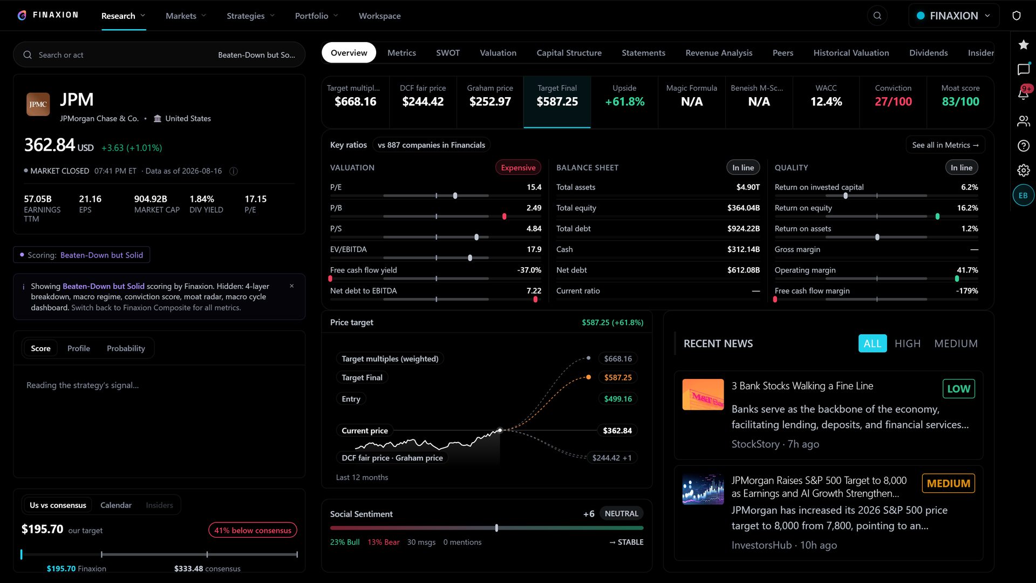This screenshot has width=1036, height=583.
Task: Click the shield icon in top bar
Action: coord(1017,16)
